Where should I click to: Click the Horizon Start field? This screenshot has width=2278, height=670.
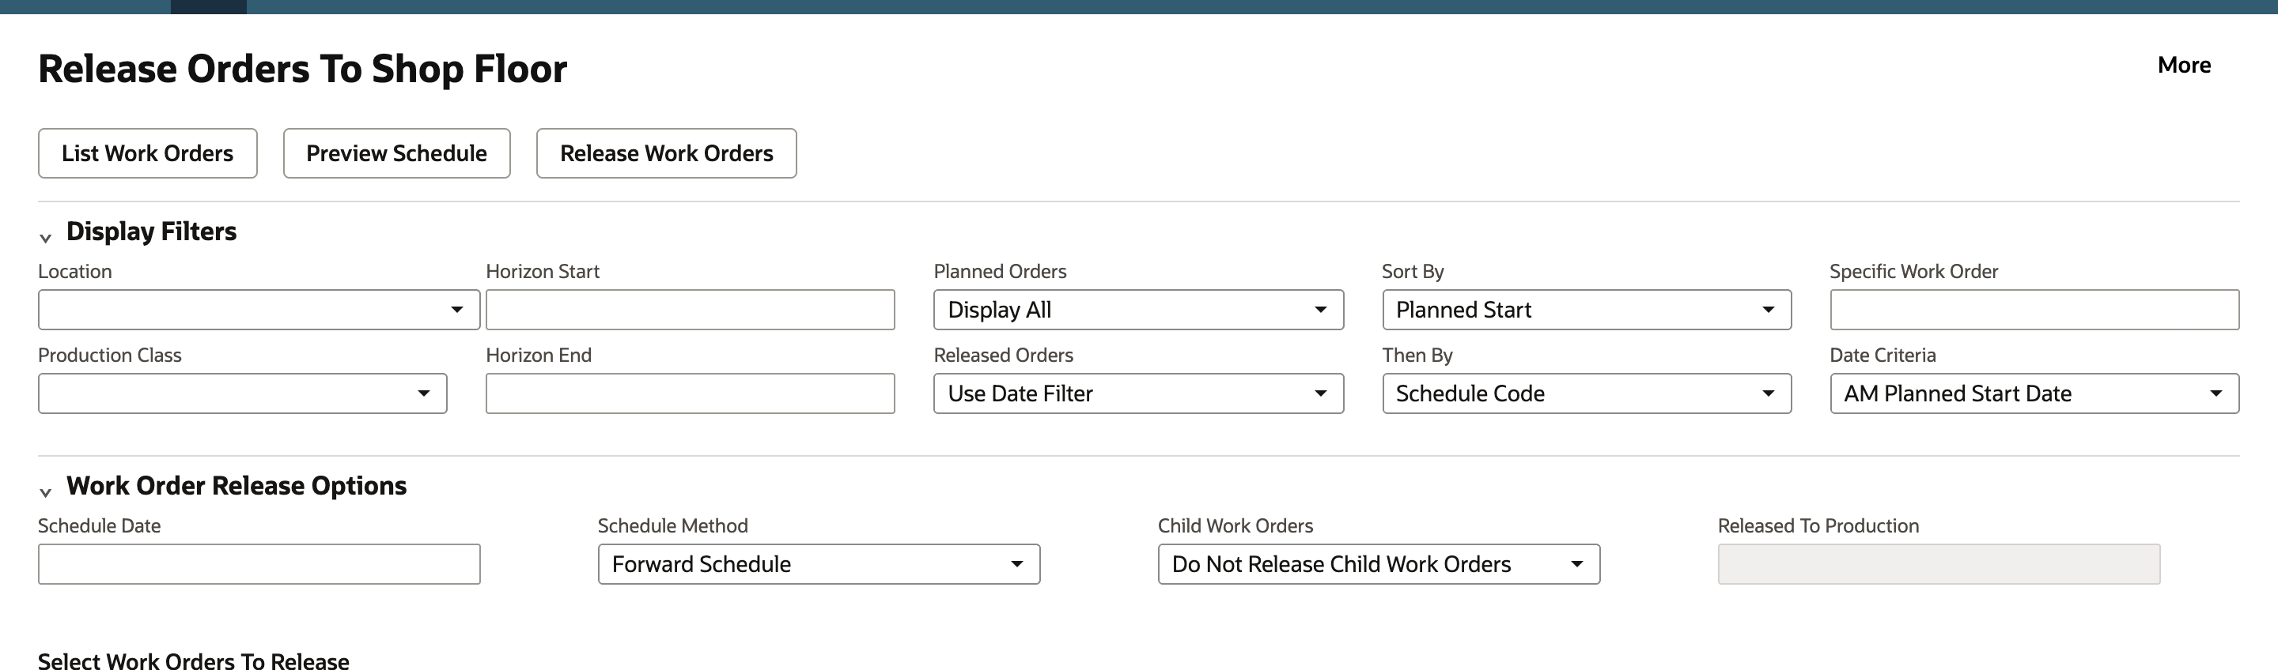690,310
